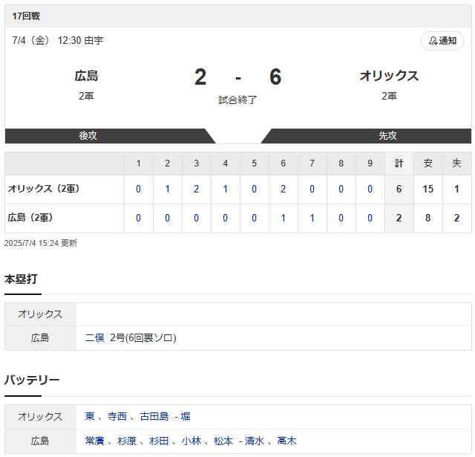Click the オリックス（2軍） row label in scoreboard
This screenshot has width=475, height=457.
(44, 189)
